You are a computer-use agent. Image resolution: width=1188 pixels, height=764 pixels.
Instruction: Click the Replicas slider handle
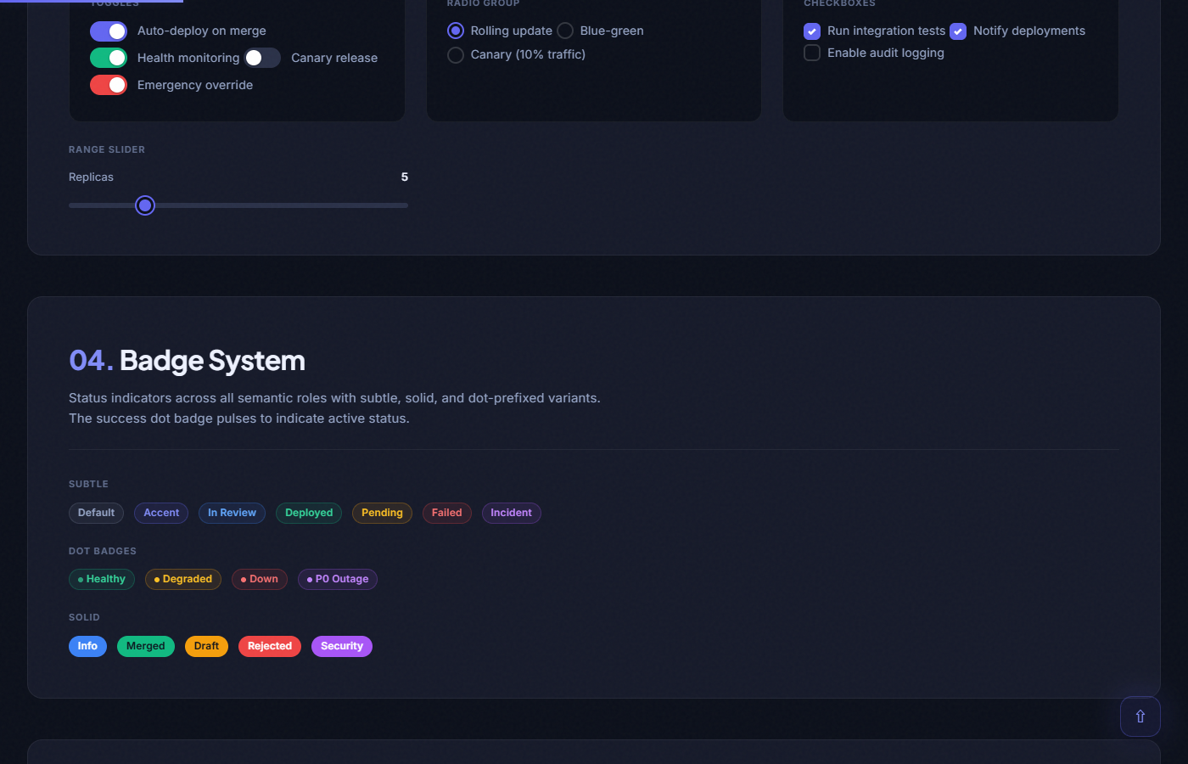[145, 205]
